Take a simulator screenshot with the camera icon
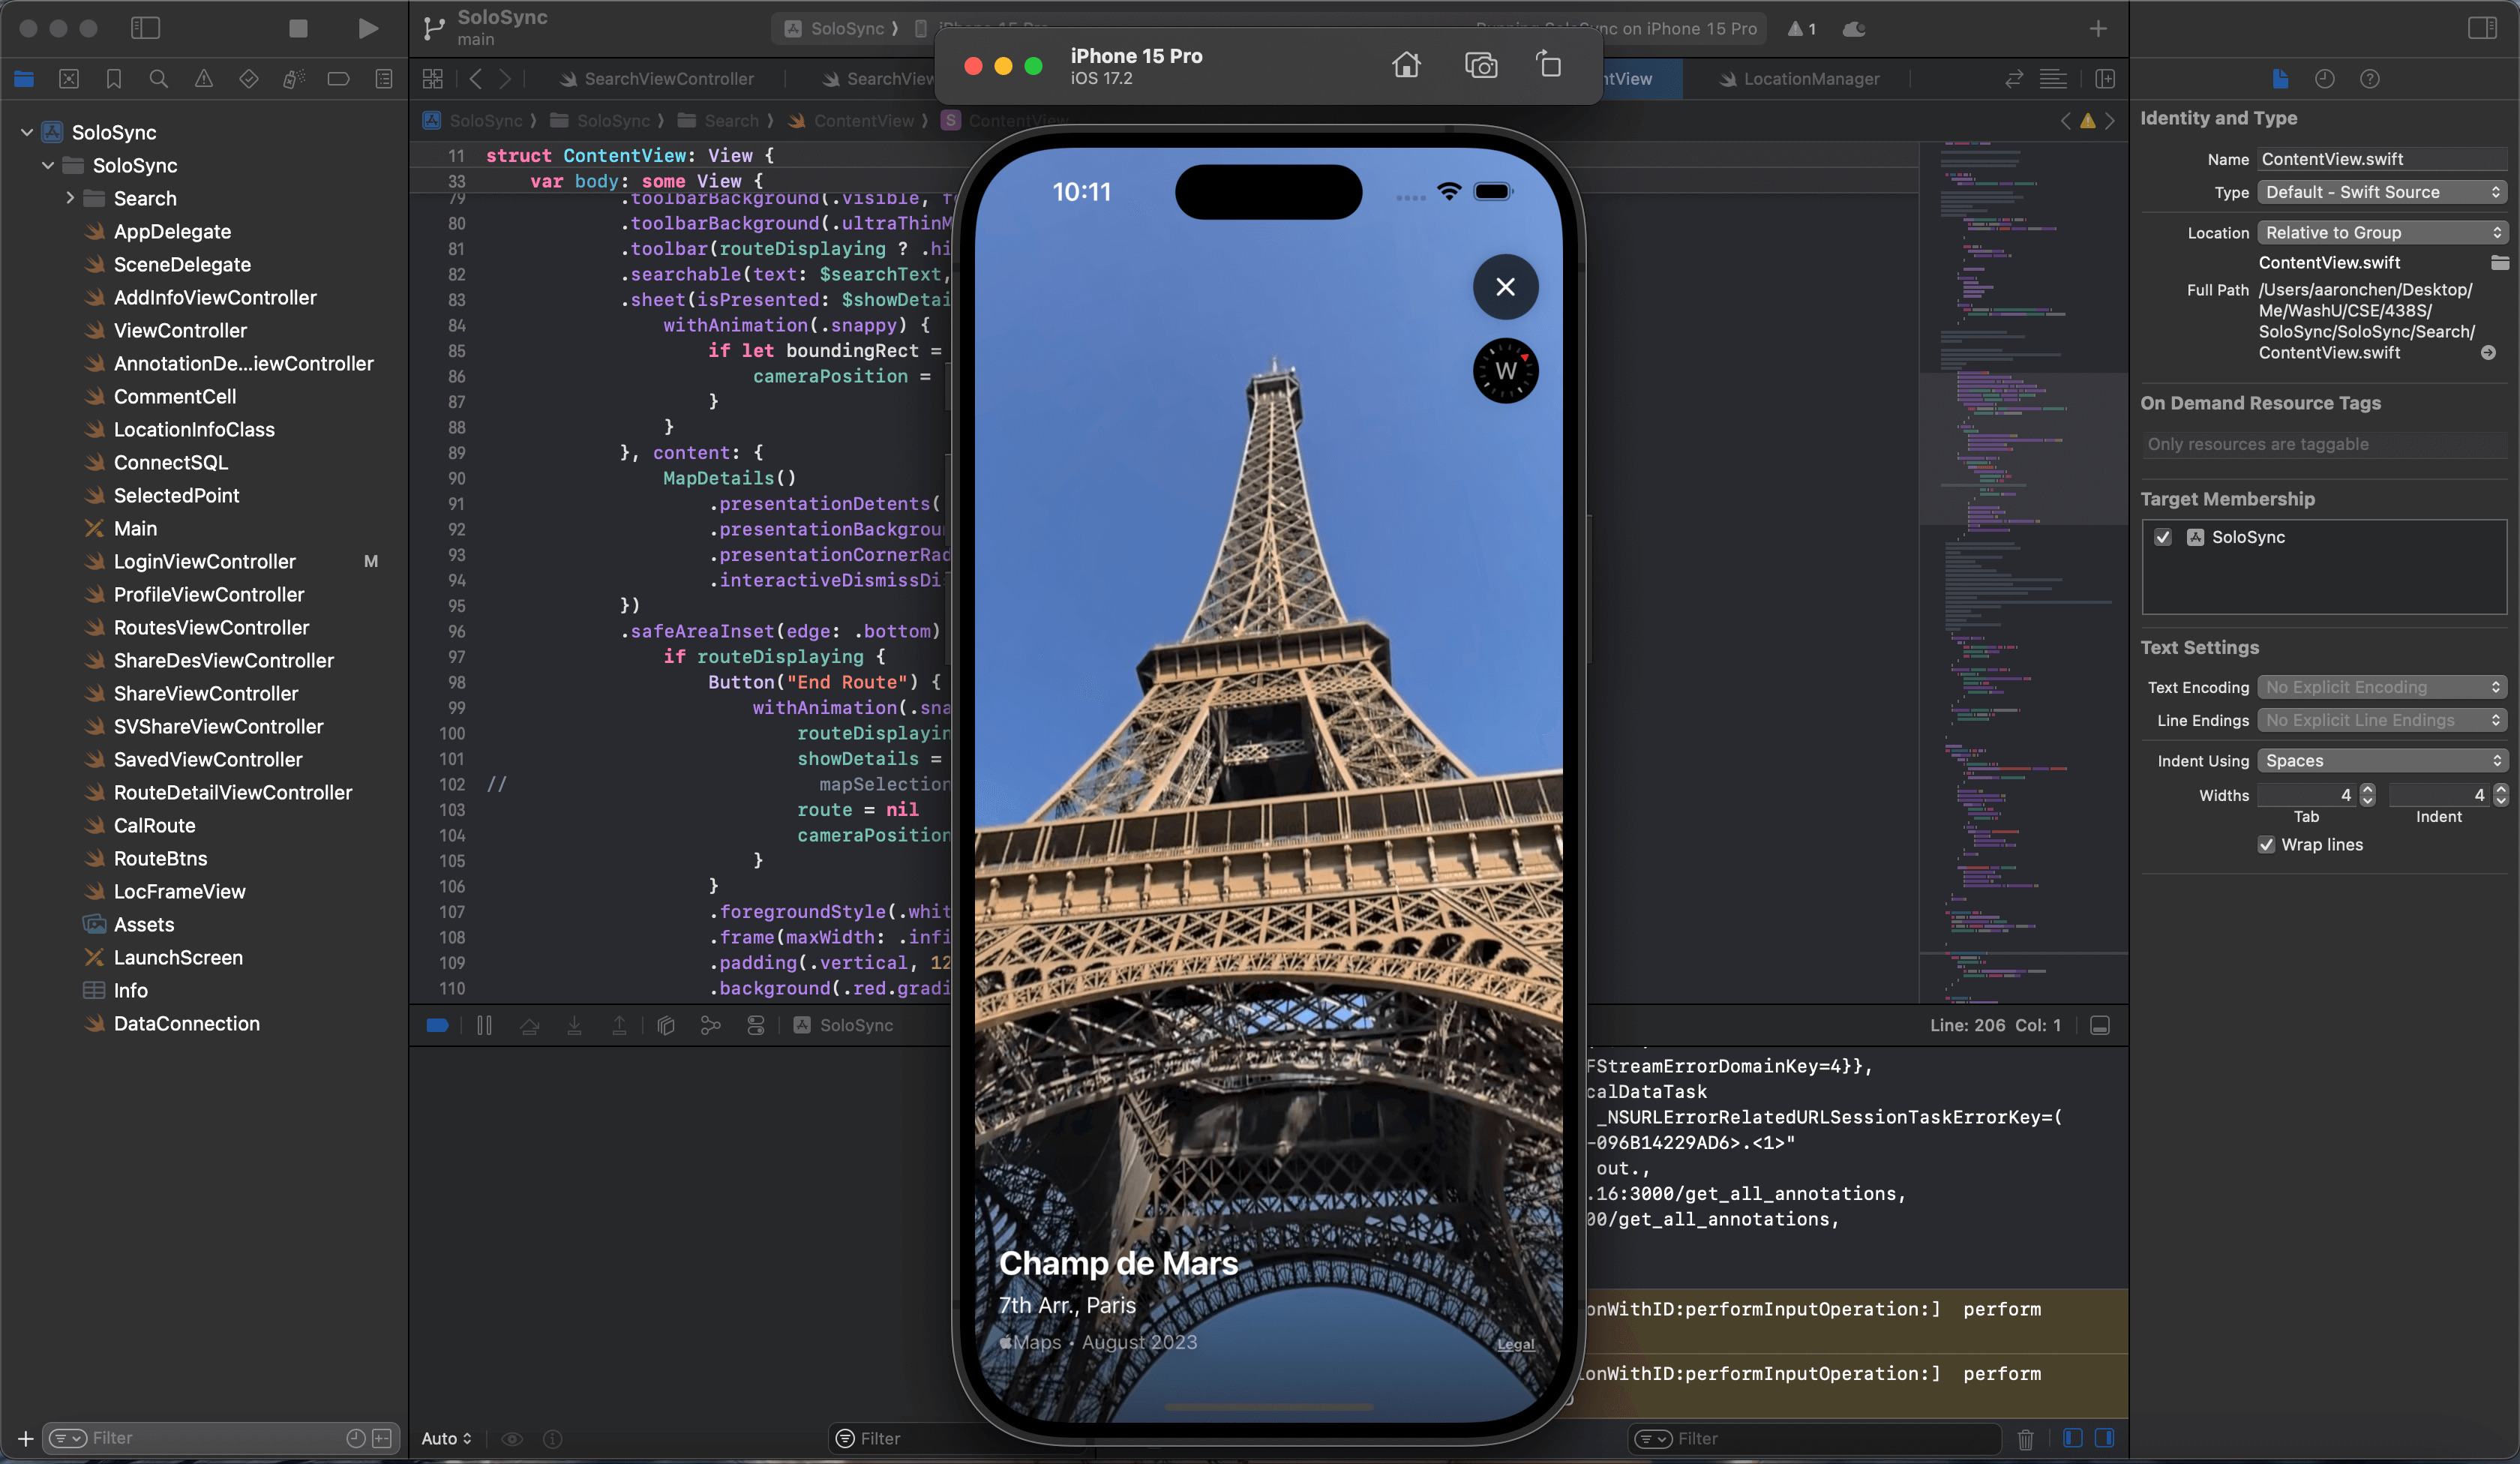This screenshot has width=2520, height=1464. (1481, 64)
